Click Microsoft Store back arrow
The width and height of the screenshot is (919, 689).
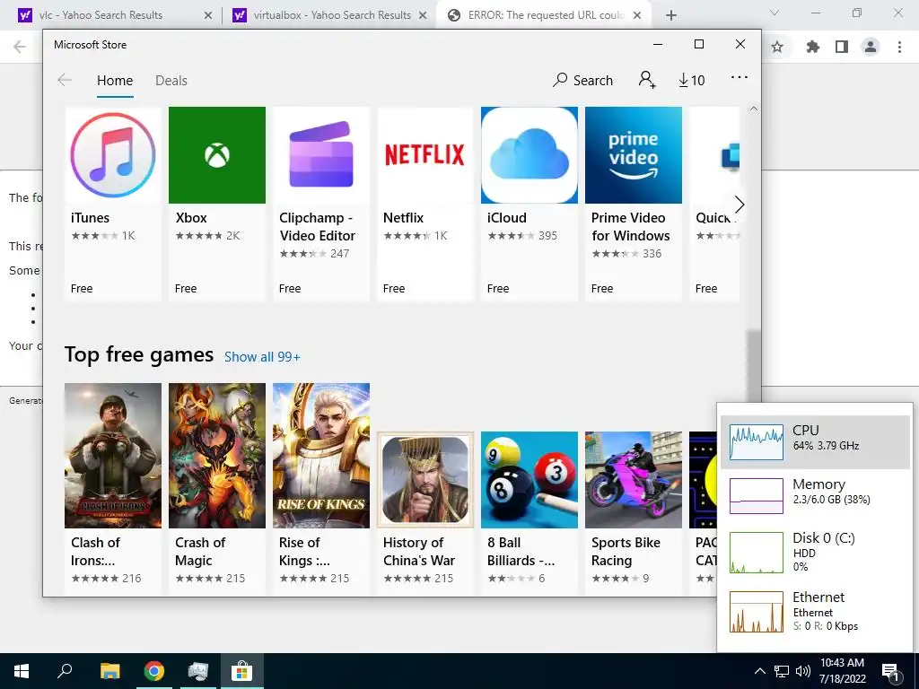click(65, 80)
